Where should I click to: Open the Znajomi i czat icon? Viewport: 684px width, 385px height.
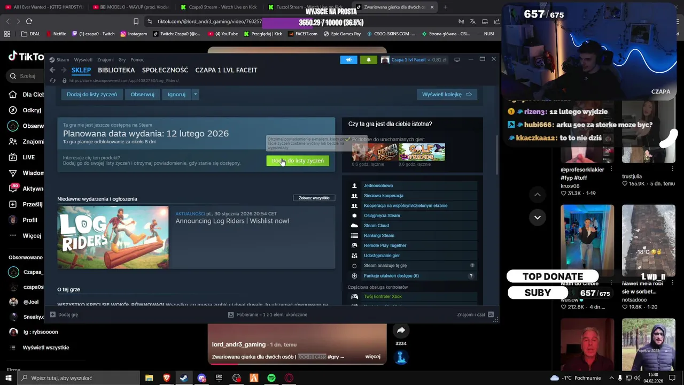coord(491,314)
